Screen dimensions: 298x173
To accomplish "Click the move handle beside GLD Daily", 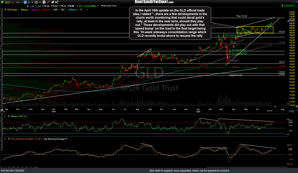I will 5,10.
